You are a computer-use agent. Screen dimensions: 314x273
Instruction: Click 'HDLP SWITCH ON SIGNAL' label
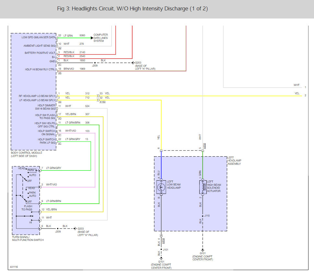(x=46, y=133)
